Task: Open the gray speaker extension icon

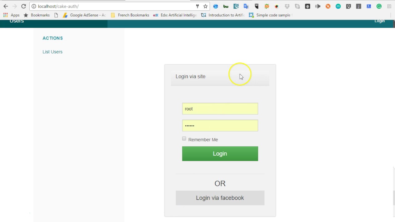Action: [x=318, y=6]
